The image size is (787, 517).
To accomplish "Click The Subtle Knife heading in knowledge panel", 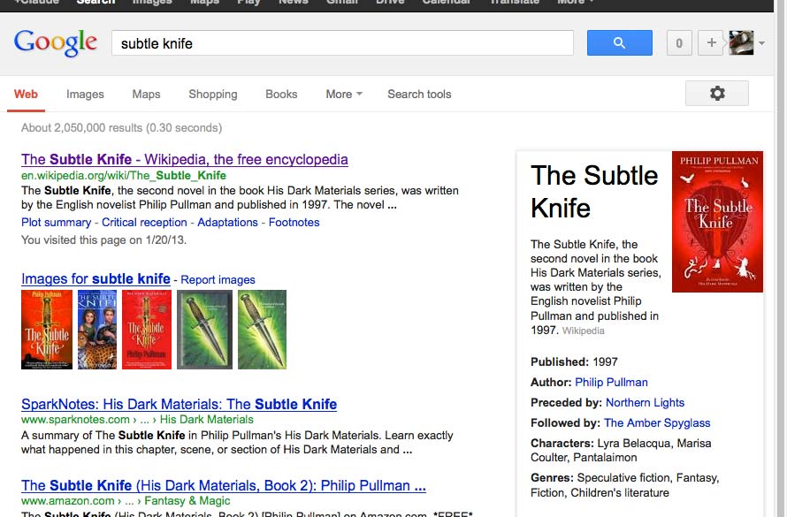I will [594, 192].
